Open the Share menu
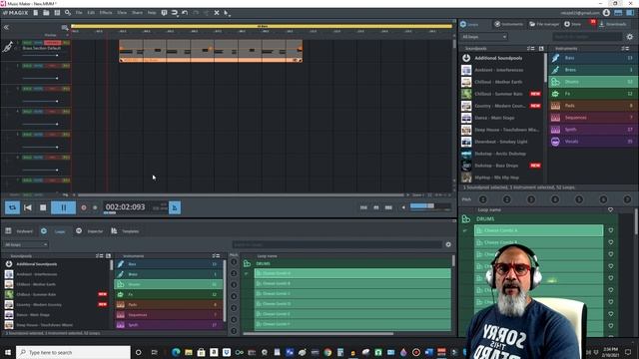This screenshot has height=359, width=639. (137, 13)
